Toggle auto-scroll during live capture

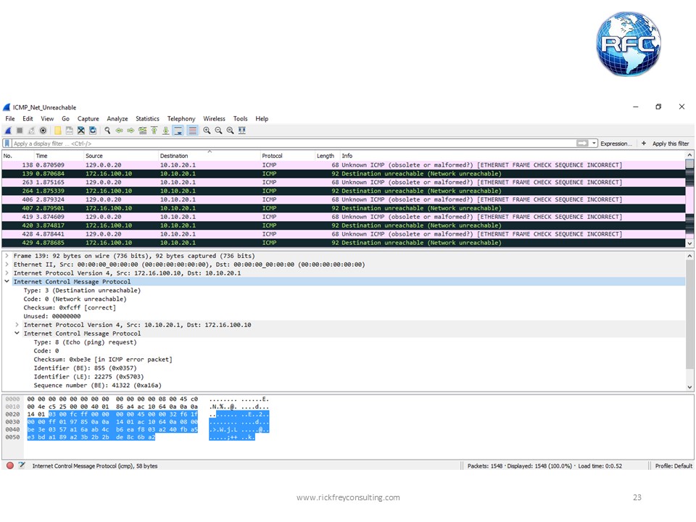[178, 130]
